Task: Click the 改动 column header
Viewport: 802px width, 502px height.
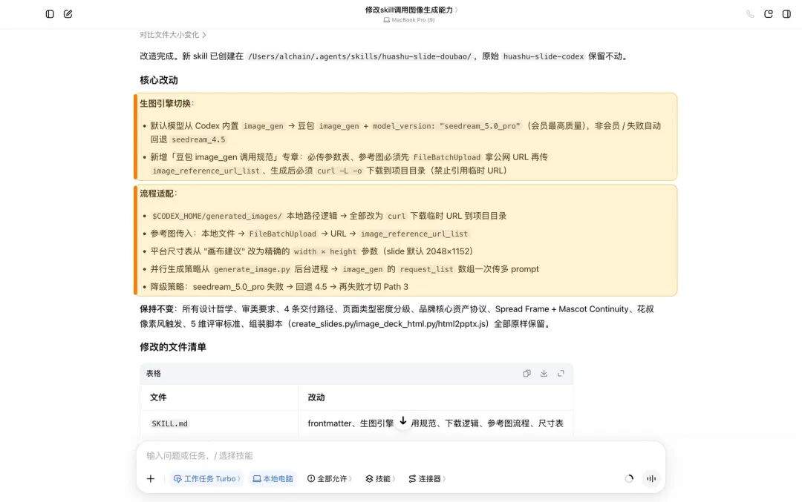Action: point(316,397)
